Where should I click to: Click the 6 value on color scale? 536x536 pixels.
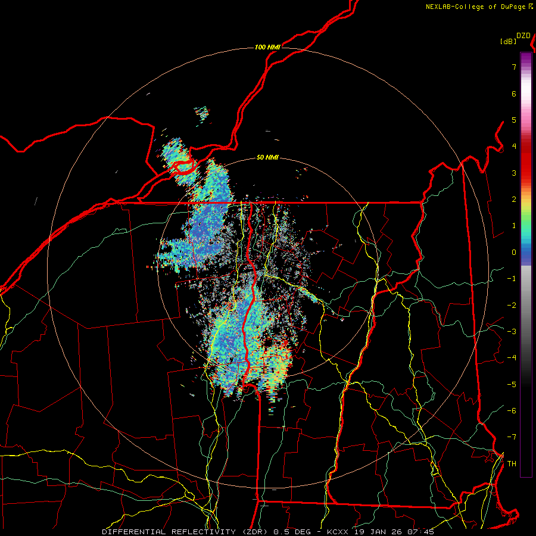(514, 94)
